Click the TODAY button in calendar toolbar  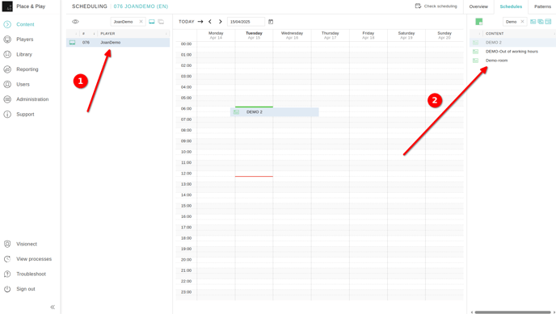[187, 22]
